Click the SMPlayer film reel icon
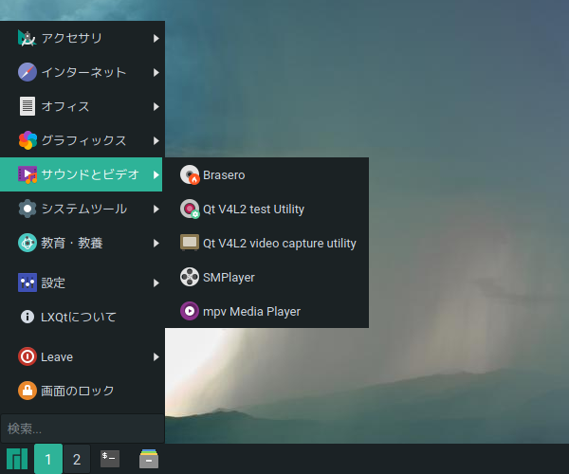Image resolution: width=569 pixels, height=474 pixels. coord(190,277)
